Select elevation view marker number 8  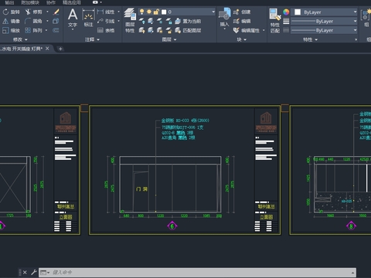click(351, 226)
